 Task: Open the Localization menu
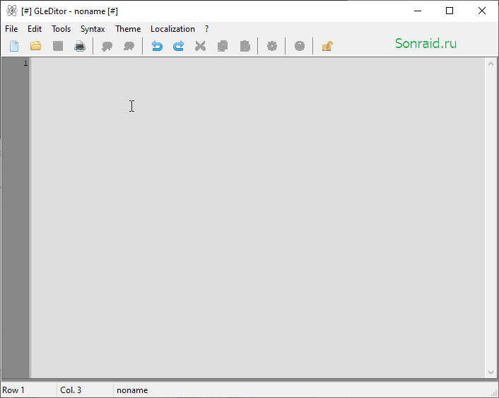[x=172, y=29]
